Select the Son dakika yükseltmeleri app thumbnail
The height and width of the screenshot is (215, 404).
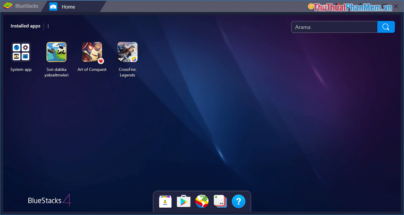click(56, 52)
